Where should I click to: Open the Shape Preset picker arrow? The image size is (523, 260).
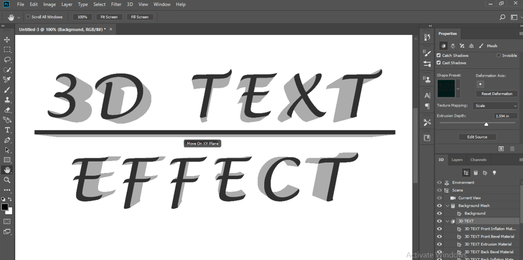coord(458,89)
